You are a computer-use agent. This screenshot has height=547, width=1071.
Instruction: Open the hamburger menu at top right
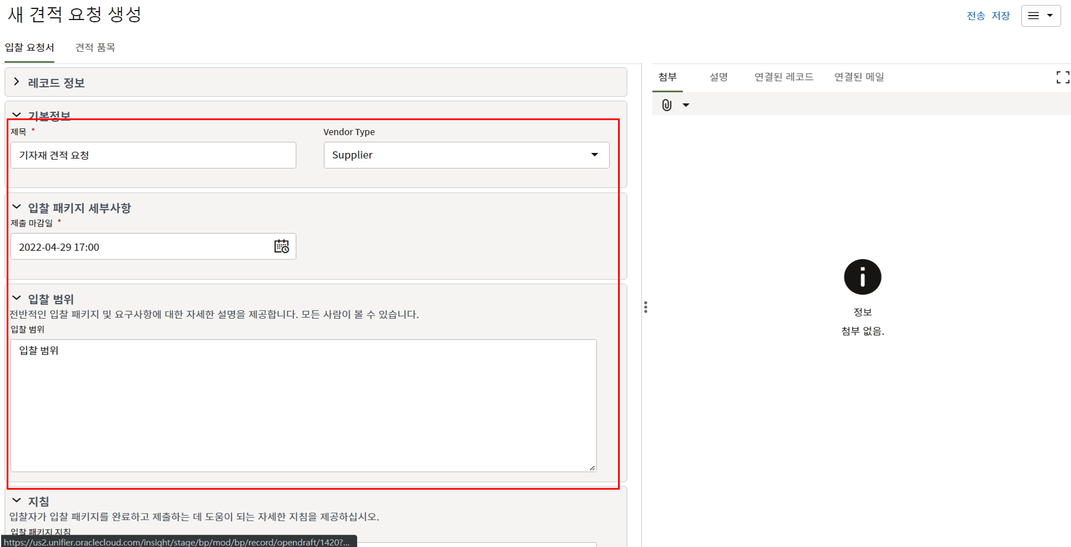[x=1040, y=16]
